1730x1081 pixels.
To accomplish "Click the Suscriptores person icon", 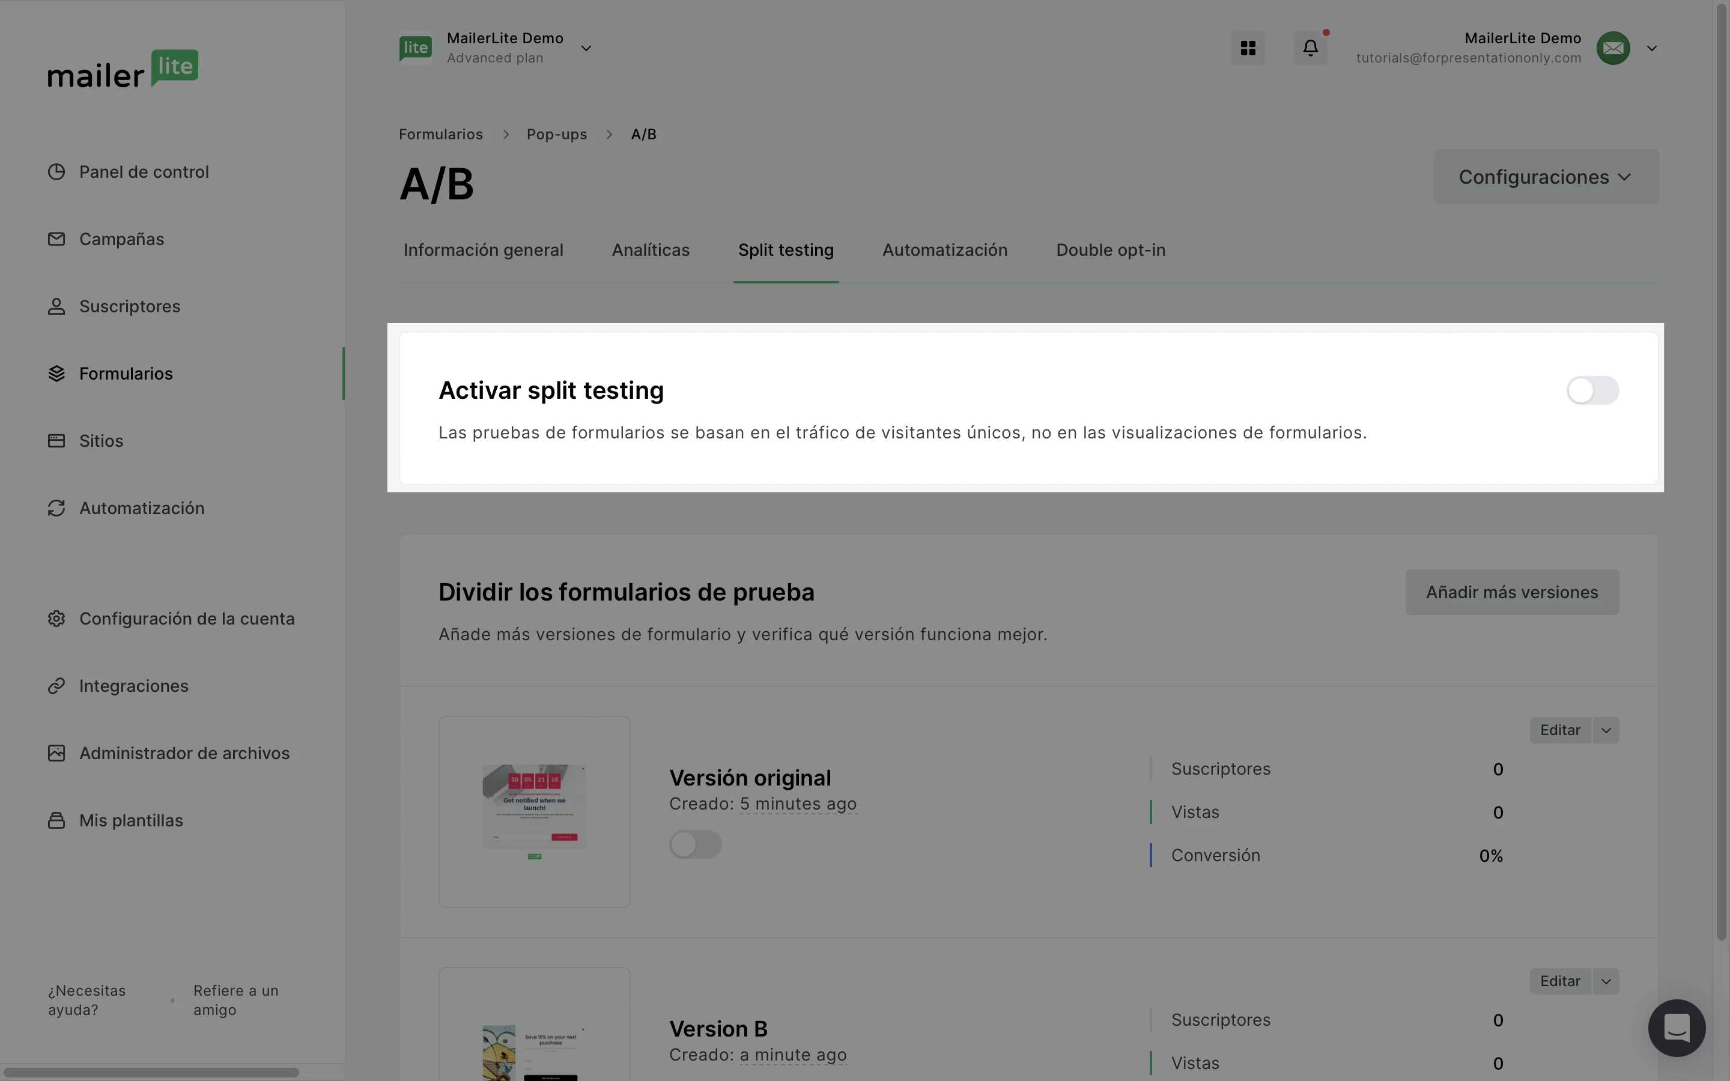I will pos(56,306).
